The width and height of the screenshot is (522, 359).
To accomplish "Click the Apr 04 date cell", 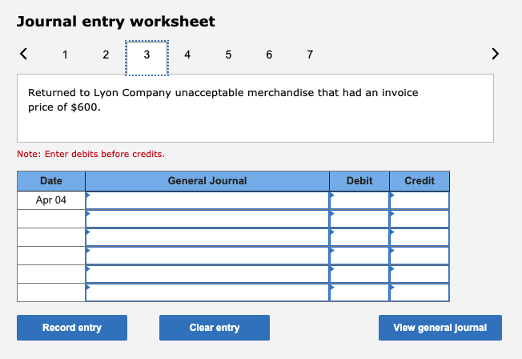I will (x=51, y=200).
